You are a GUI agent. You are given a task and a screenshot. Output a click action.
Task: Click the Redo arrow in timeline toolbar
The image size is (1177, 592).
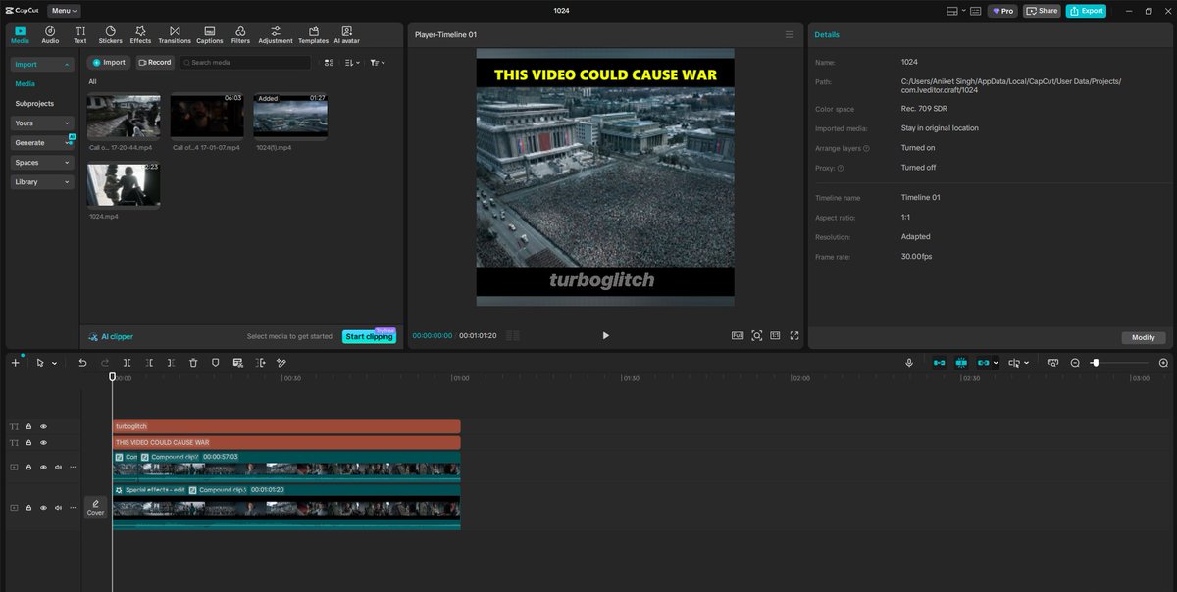point(105,363)
